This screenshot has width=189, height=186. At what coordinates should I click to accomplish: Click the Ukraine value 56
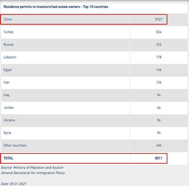159,120
